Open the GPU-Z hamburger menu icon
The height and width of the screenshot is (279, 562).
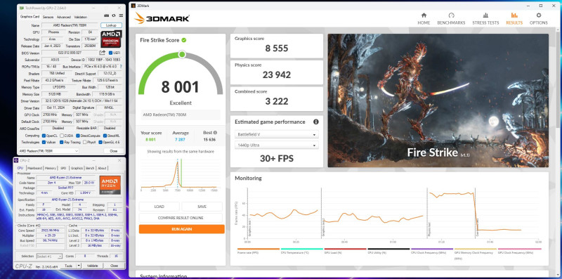coord(121,15)
